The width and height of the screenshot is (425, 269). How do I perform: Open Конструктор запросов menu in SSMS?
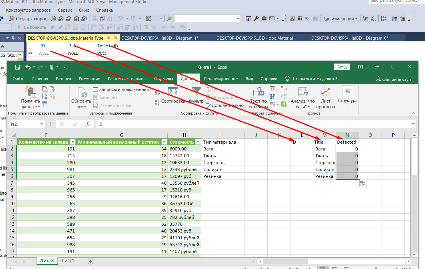(x=28, y=10)
